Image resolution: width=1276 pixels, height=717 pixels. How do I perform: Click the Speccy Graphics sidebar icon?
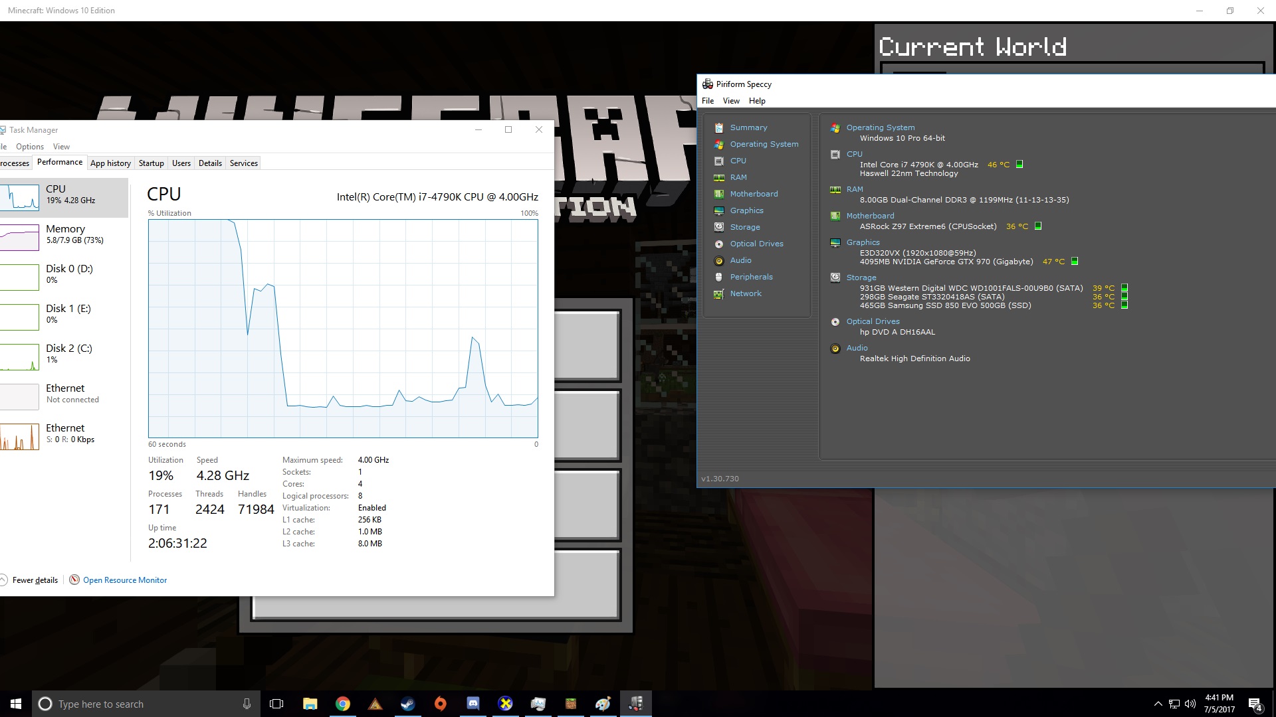click(718, 210)
